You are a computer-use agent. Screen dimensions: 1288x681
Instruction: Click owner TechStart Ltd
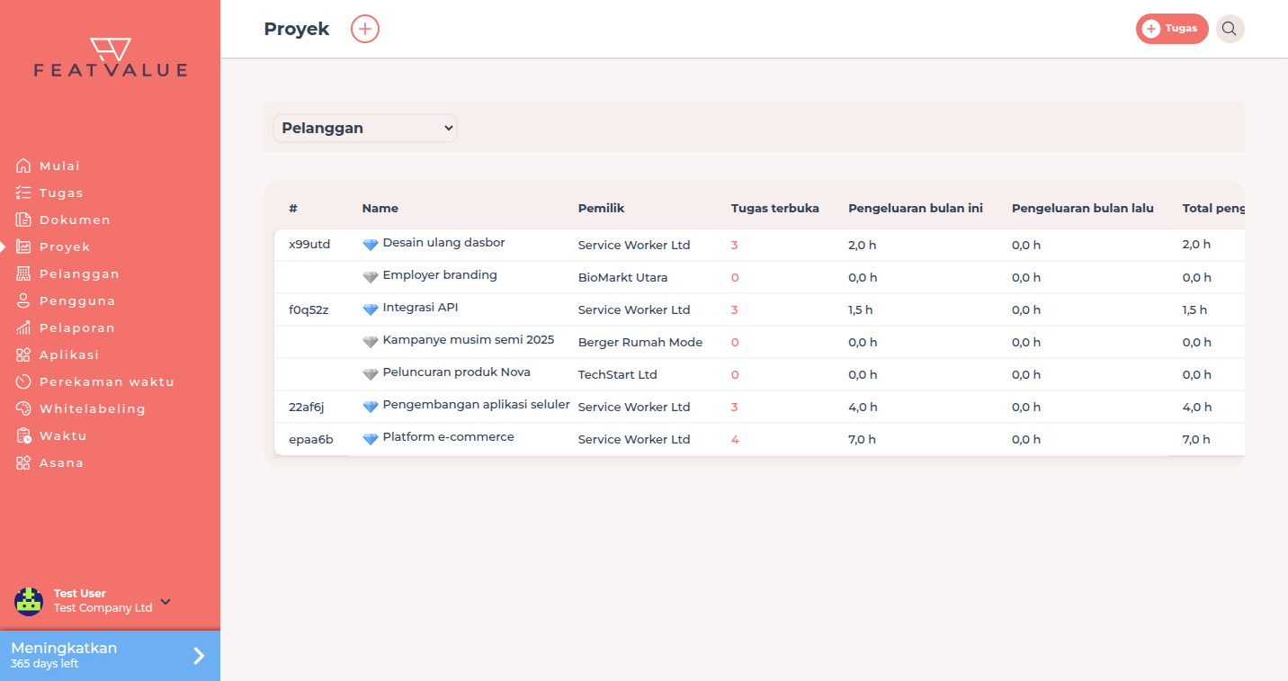coord(618,374)
